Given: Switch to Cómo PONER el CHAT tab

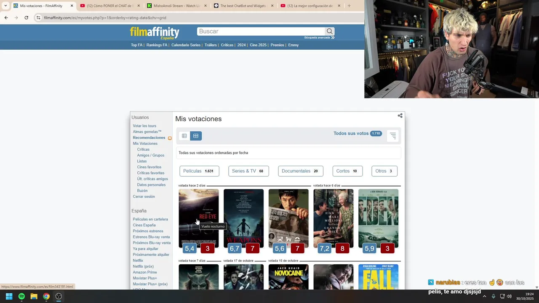Looking at the screenshot, I should tap(109, 6).
